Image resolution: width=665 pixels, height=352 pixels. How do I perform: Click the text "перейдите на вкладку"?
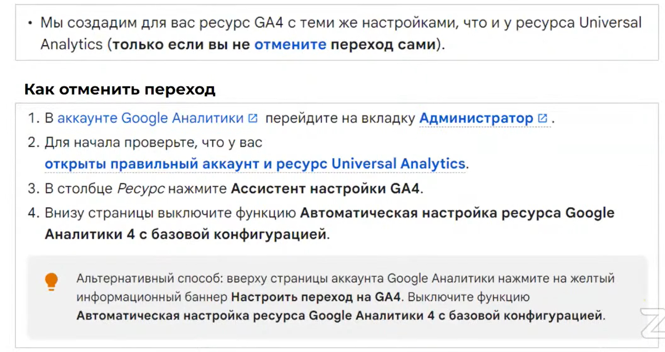tap(340, 118)
